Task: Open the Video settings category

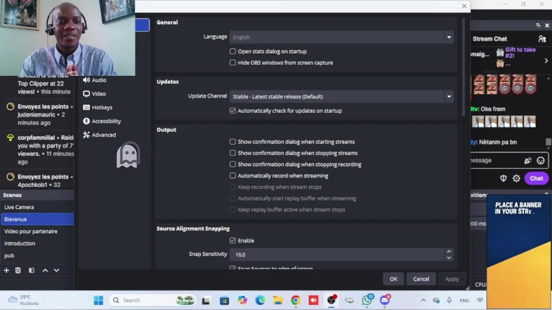Action: 95,94
